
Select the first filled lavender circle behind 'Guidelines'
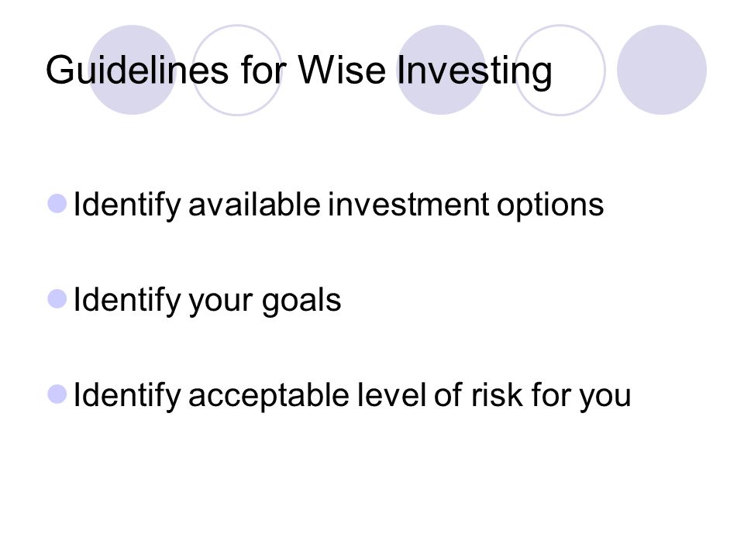[133, 70]
